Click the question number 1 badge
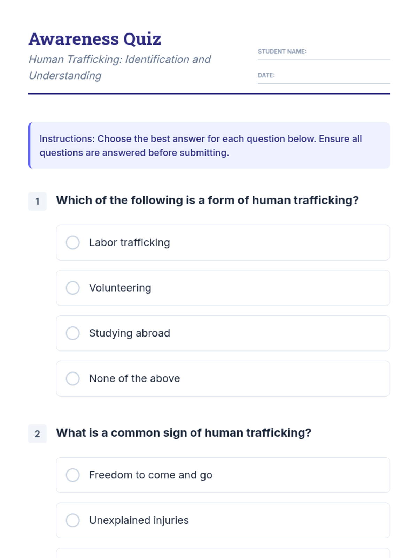418x558 pixels. [x=37, y=201]
